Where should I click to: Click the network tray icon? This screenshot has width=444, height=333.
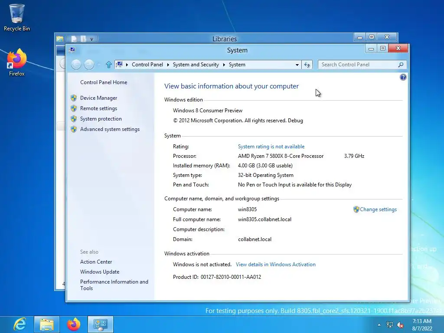click(390, 325)
